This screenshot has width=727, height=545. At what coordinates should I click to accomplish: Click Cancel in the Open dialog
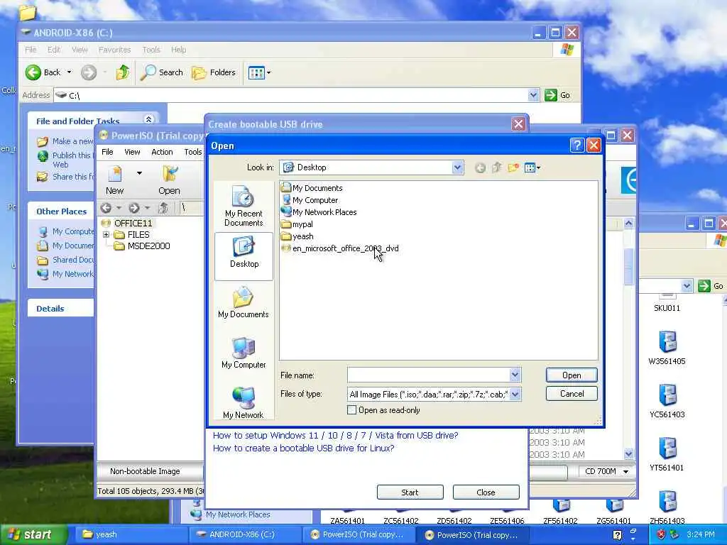pyautogui.click(x=572, y=394)
